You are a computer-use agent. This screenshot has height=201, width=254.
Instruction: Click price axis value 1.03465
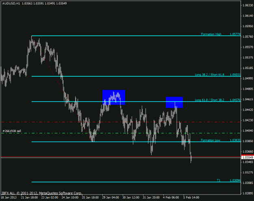coord(248,162)
